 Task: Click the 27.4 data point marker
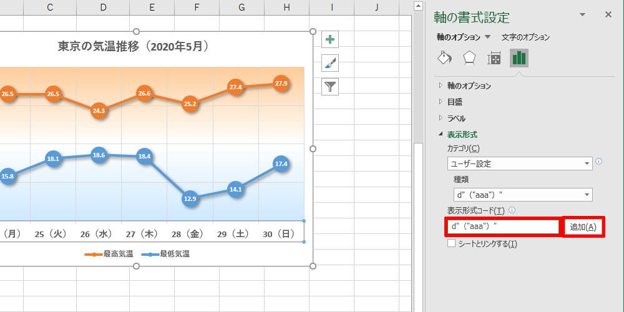pos(236,87)
